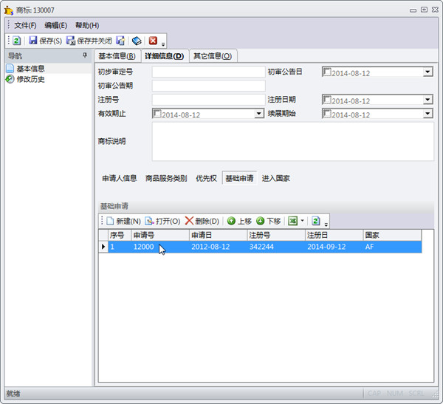Viewport: 443px width, 404px height.
Task: Click the 注册号 column header in the grid
Action: coord(276,235)
